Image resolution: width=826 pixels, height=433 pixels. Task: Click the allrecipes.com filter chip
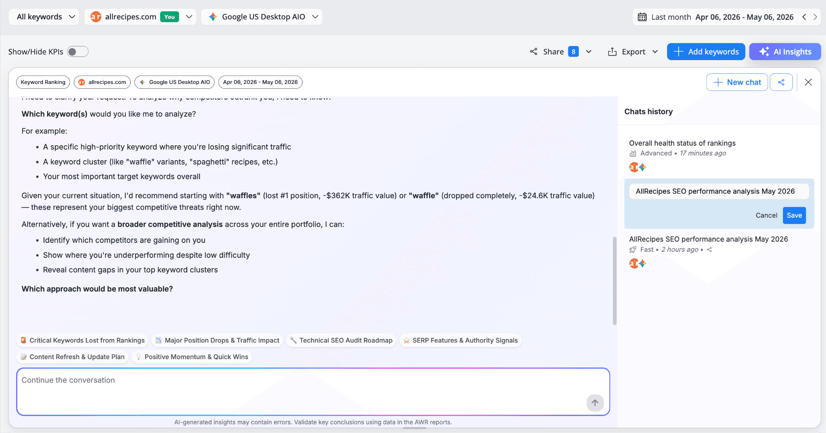click(x=102, y=82)
